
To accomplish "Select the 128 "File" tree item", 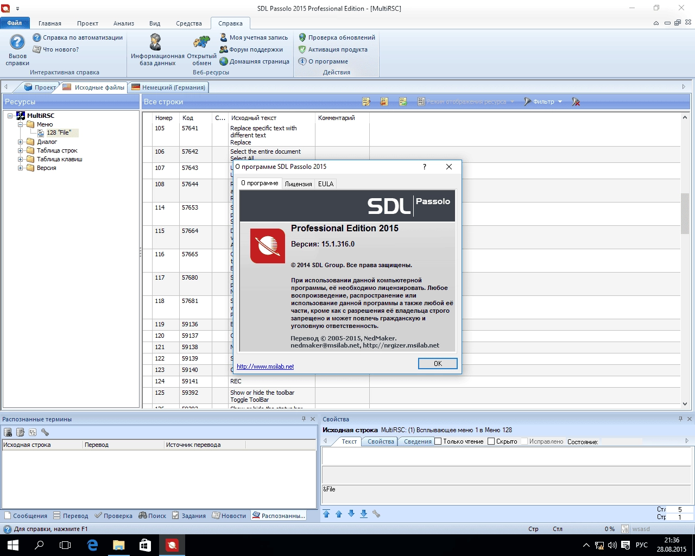I will click(x=59, y=132).
